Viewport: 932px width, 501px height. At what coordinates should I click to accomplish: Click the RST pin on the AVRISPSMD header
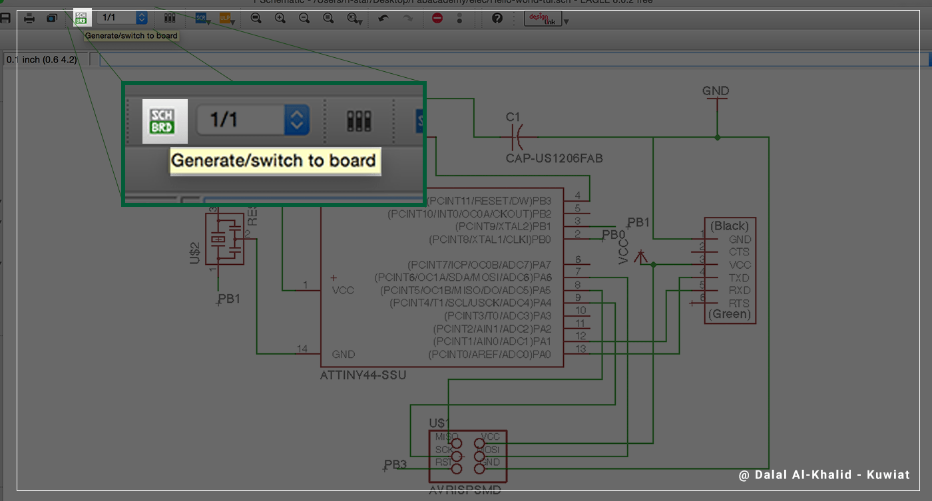click(x=443, y=462)
